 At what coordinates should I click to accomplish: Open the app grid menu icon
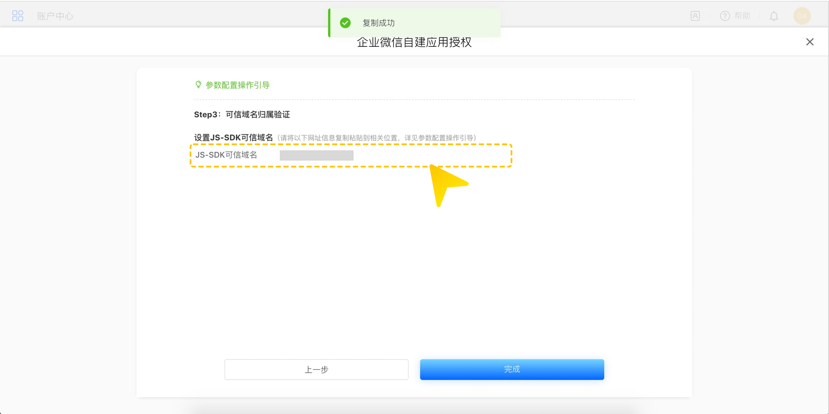click(x=18, y=16)
